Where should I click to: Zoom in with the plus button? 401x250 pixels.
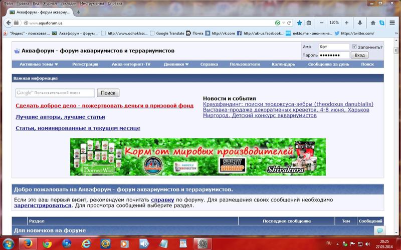(x=347, y=22)
